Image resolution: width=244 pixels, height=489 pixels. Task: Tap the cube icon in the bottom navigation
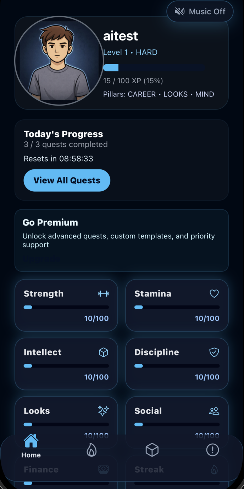point(152,450)
